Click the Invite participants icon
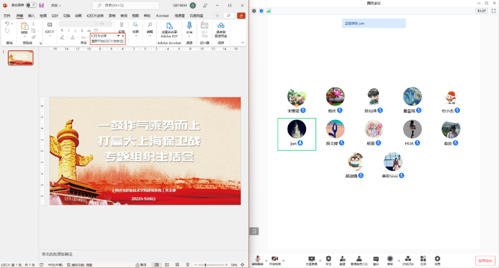 tap(342, 259)
